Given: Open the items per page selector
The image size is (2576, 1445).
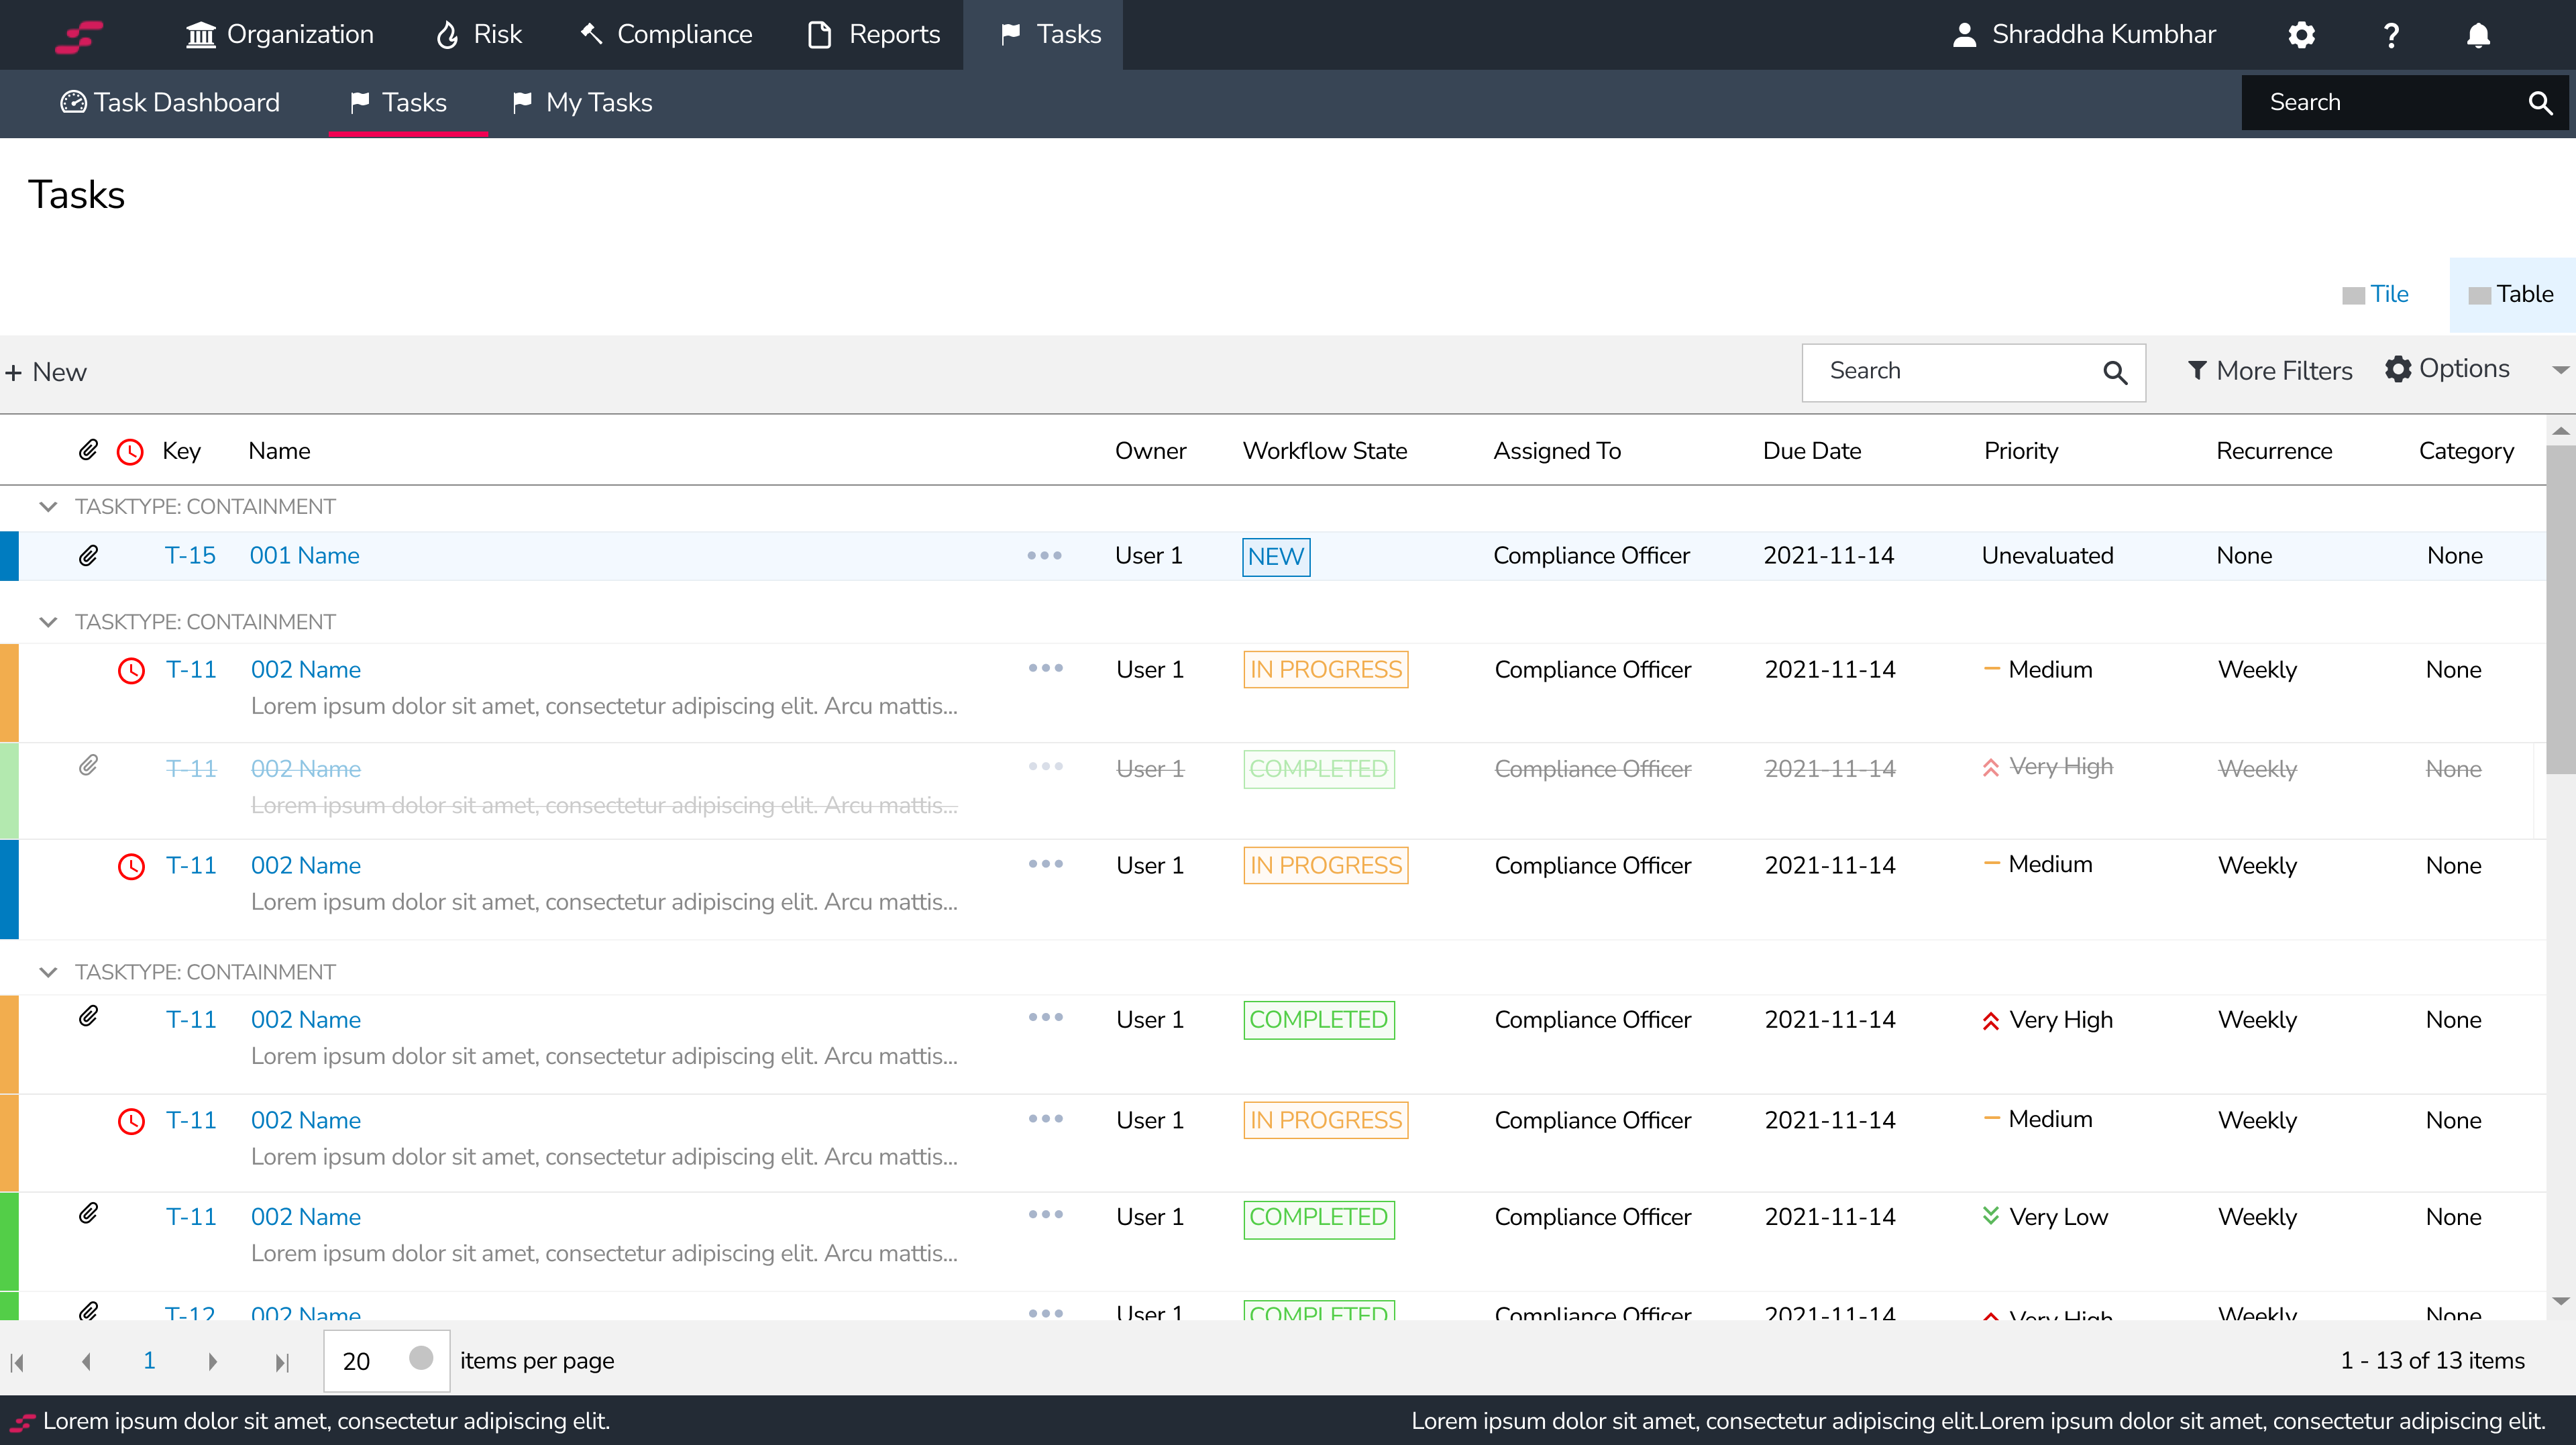Looking at the screenshot, I should pyautogui.click(x=386, y=1361).
